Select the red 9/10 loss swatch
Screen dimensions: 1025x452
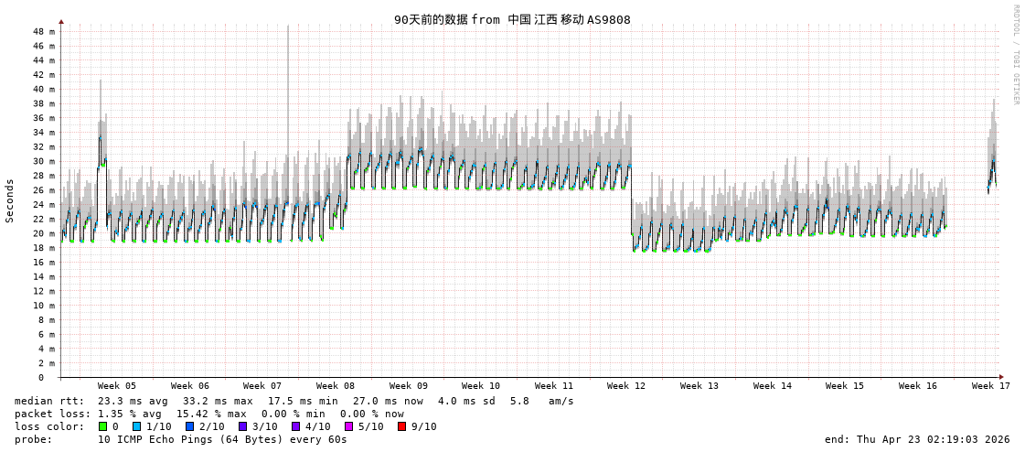(401, 426)
